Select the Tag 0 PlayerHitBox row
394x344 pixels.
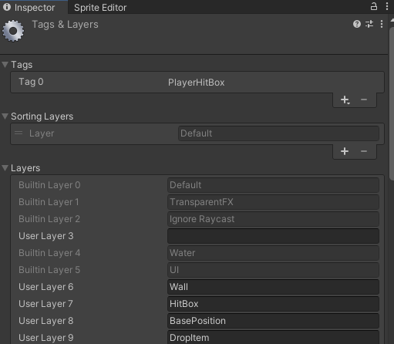click(197, 82)
